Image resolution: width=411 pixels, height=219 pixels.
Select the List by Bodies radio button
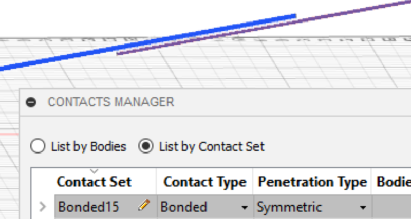[38, 146]
